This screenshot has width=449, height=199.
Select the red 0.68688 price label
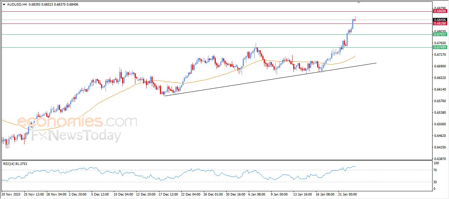coord(440,11)
